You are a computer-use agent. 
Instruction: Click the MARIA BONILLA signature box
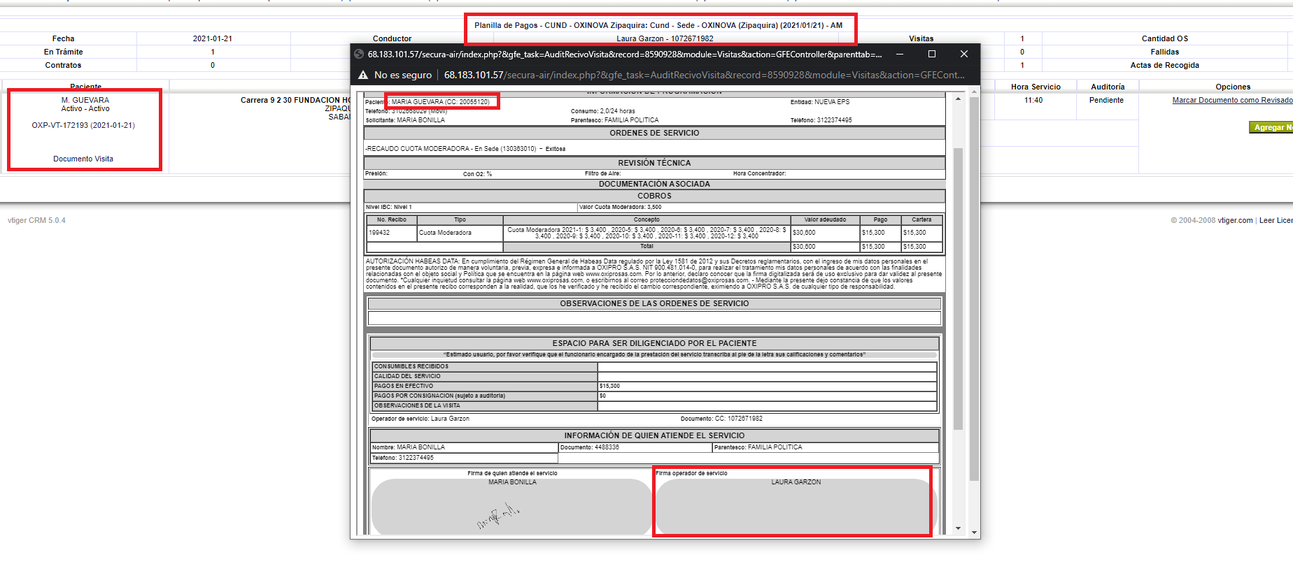click(x=512, y=507)
